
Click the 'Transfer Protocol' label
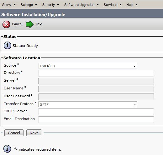click(x=19, y=104)
